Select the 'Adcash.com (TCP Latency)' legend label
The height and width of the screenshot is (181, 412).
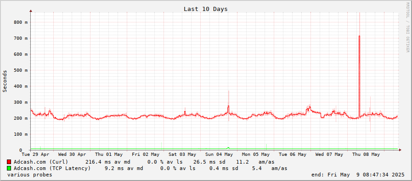point(52,168)
